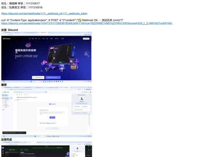This screenshot has width=210, height=157.
Task: Click the Discord logo in homepage screenshot
Action: click(7, 39)
